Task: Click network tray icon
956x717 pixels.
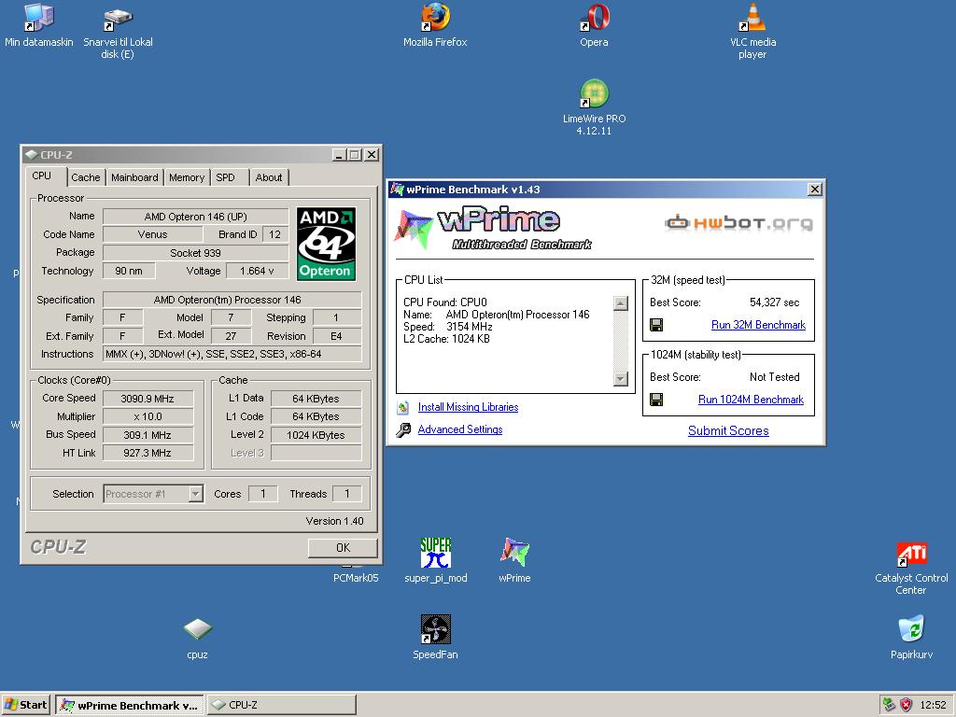Action: point(889,705)
